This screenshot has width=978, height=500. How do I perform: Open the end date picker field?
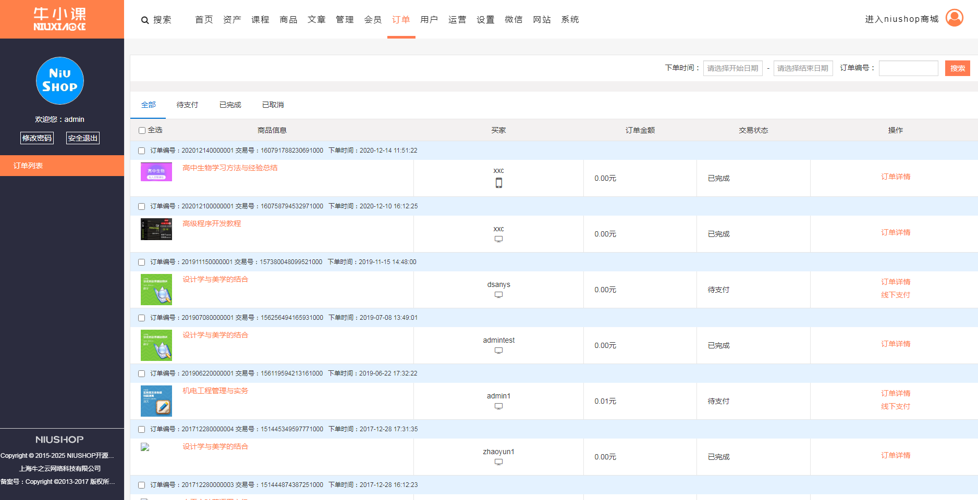(x=803, y=68)
